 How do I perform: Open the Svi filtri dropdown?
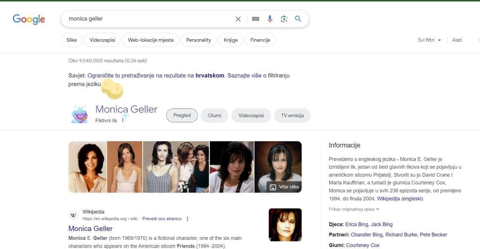[429, 40]
